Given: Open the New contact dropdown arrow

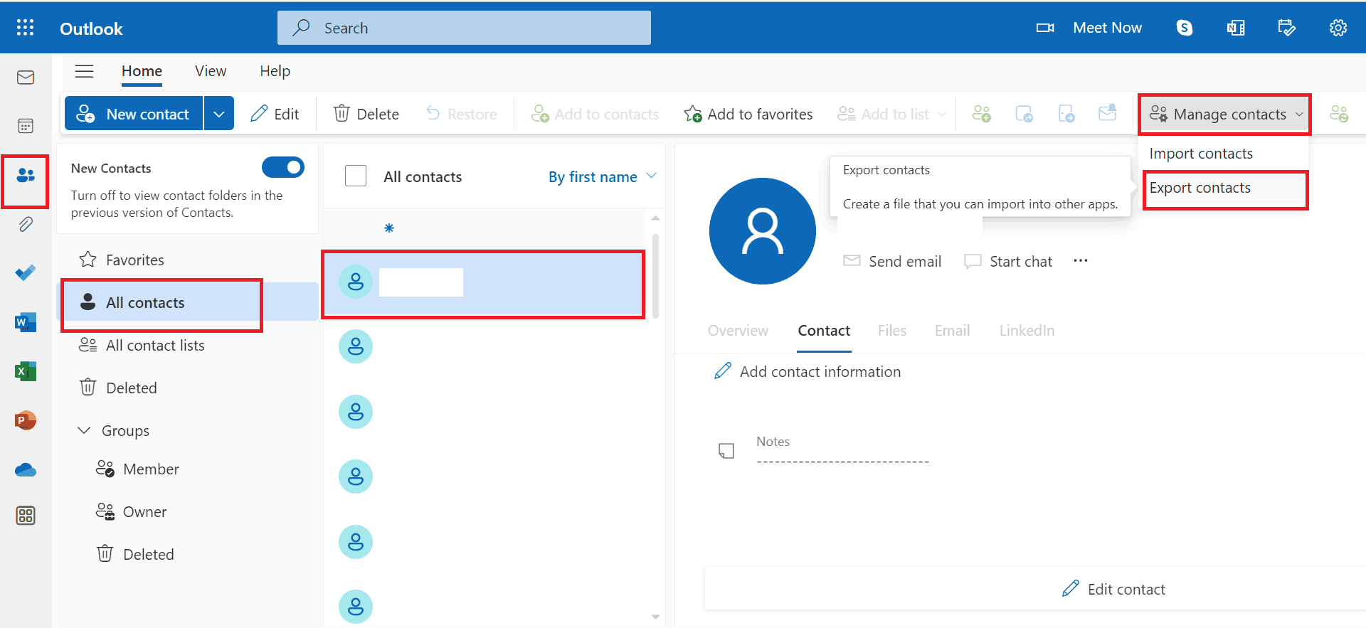Looking at the screenshot, I should coord(219,114).
